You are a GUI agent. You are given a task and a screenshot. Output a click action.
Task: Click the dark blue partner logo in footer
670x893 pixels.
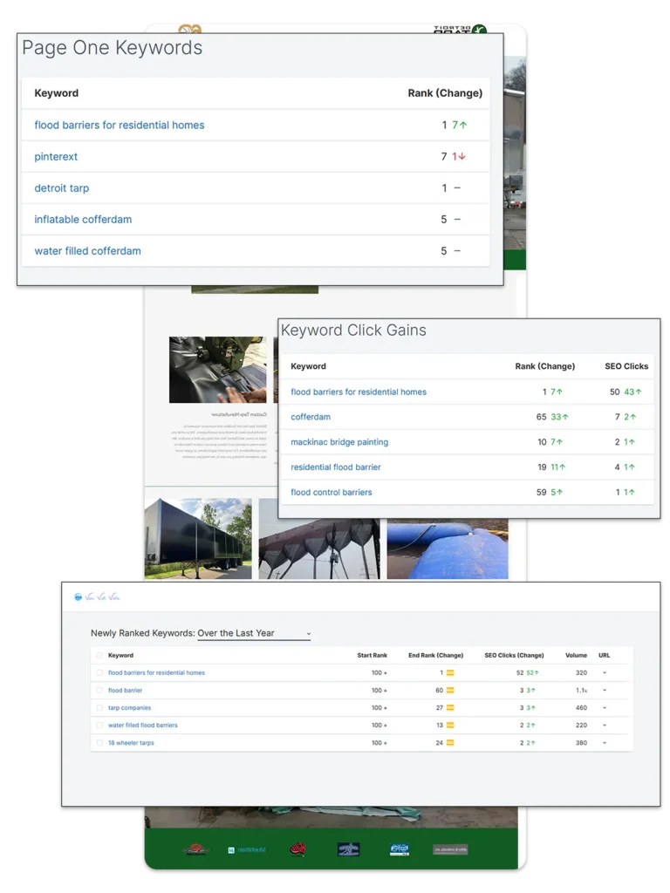click(349, 849)
